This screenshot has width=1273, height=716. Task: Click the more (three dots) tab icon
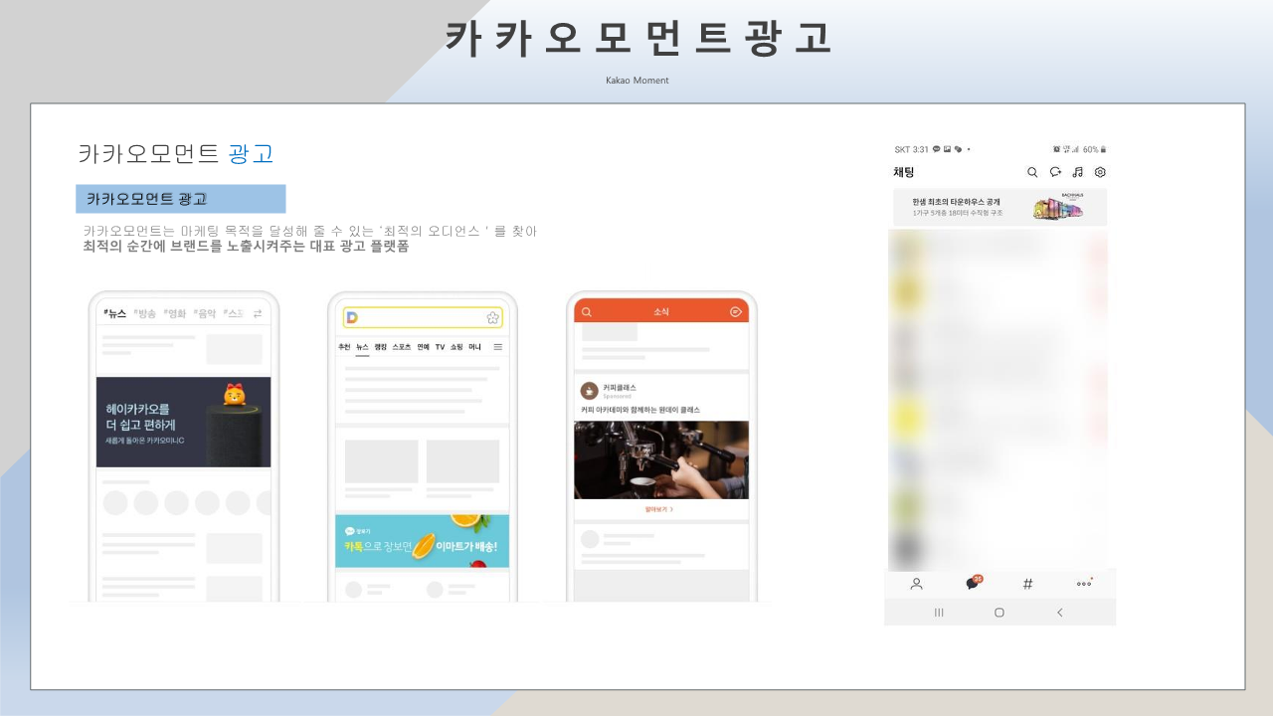[x=1084, y=584]
